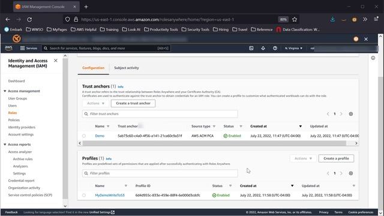Viewport: 384px width, 216px height.
Task: Click the Trust anchors Info link
Action: pyautogui.click(x=121, y=86)
